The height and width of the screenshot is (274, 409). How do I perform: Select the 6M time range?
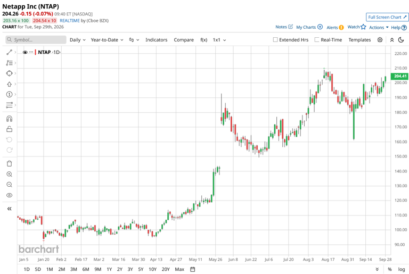86,269
